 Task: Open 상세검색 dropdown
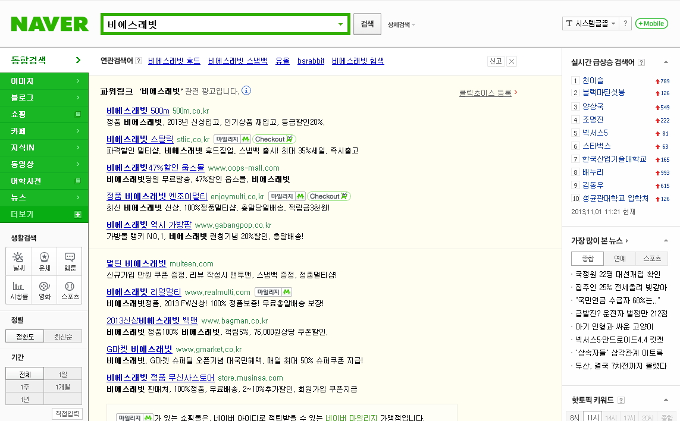pyautogui.click(x=401, y=25)
